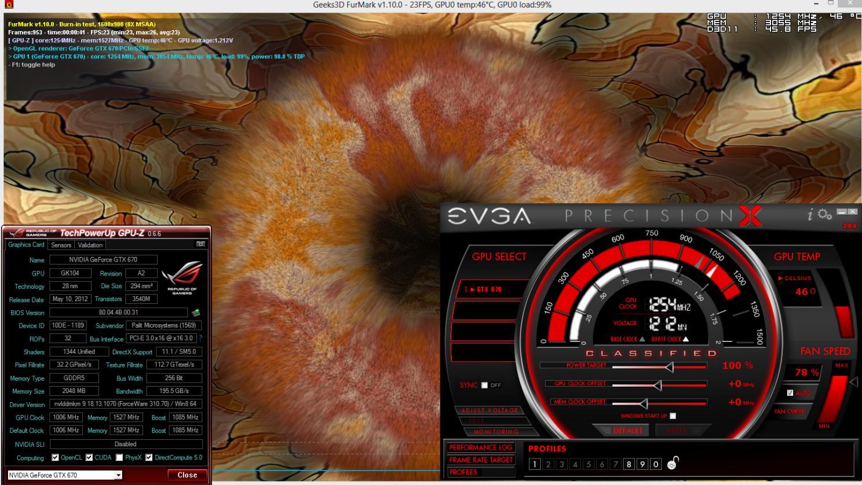Image resolution: width=862 pixels, height=485 pixels.
Task: Open Precision X info icon
Action: point(810,215)
